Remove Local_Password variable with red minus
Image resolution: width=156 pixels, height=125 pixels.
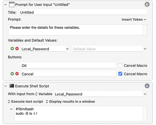point(17,49)
